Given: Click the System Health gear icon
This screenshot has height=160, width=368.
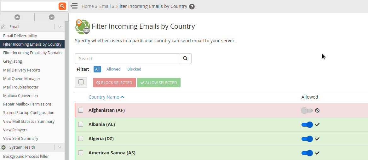Looking at the screenshot, I should pyautogui.click(x=4, y=147).
